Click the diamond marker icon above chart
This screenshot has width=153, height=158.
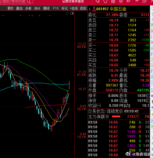[67, 13]
